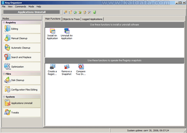This screenshot has width=187, height=133.
Task: Click the install or uninstall software heading
Action: pos(114,25)
